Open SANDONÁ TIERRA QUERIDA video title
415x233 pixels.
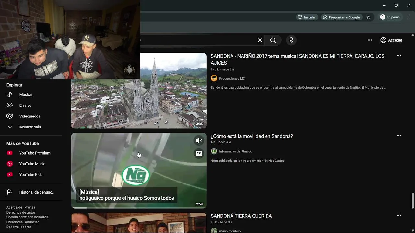tap(241, 216)
